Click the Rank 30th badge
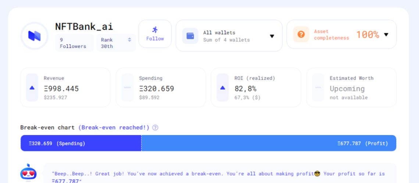Image resolution: width=419 pixels, height=183 pixels. (116, 43)
